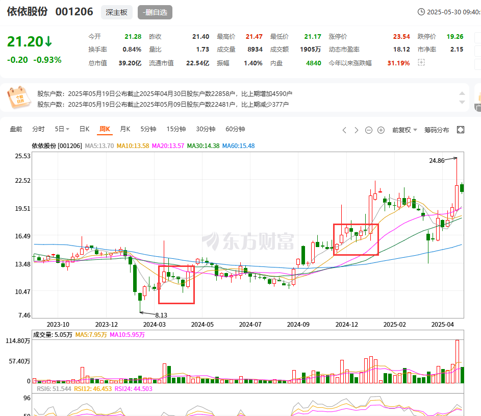This screenshot has width=481, height=416.
Task: Click the customize indicators dashed-box icon
Action: pyautogui.click(x=421, y=63)
